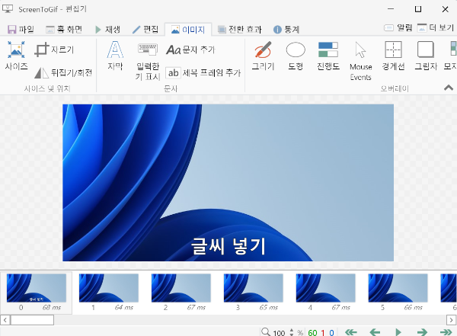The height and width of the screenshot is (336, 457).
Task: Select the 이미지 (Image) tab
Action: tap(188, 30)
